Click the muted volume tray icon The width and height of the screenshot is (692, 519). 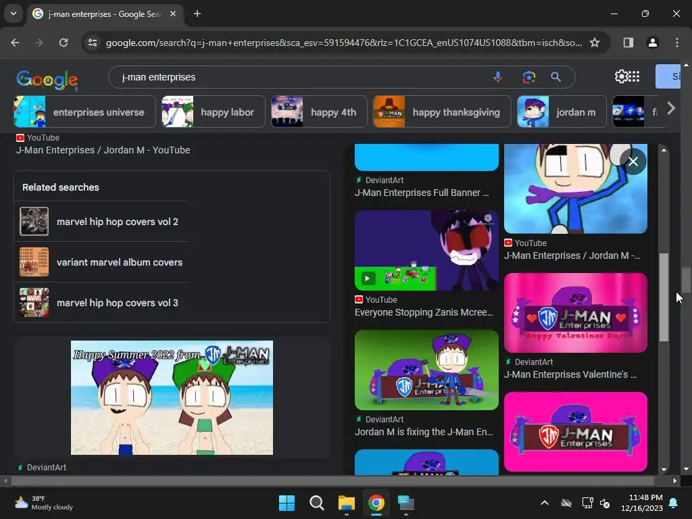(605, 503)
